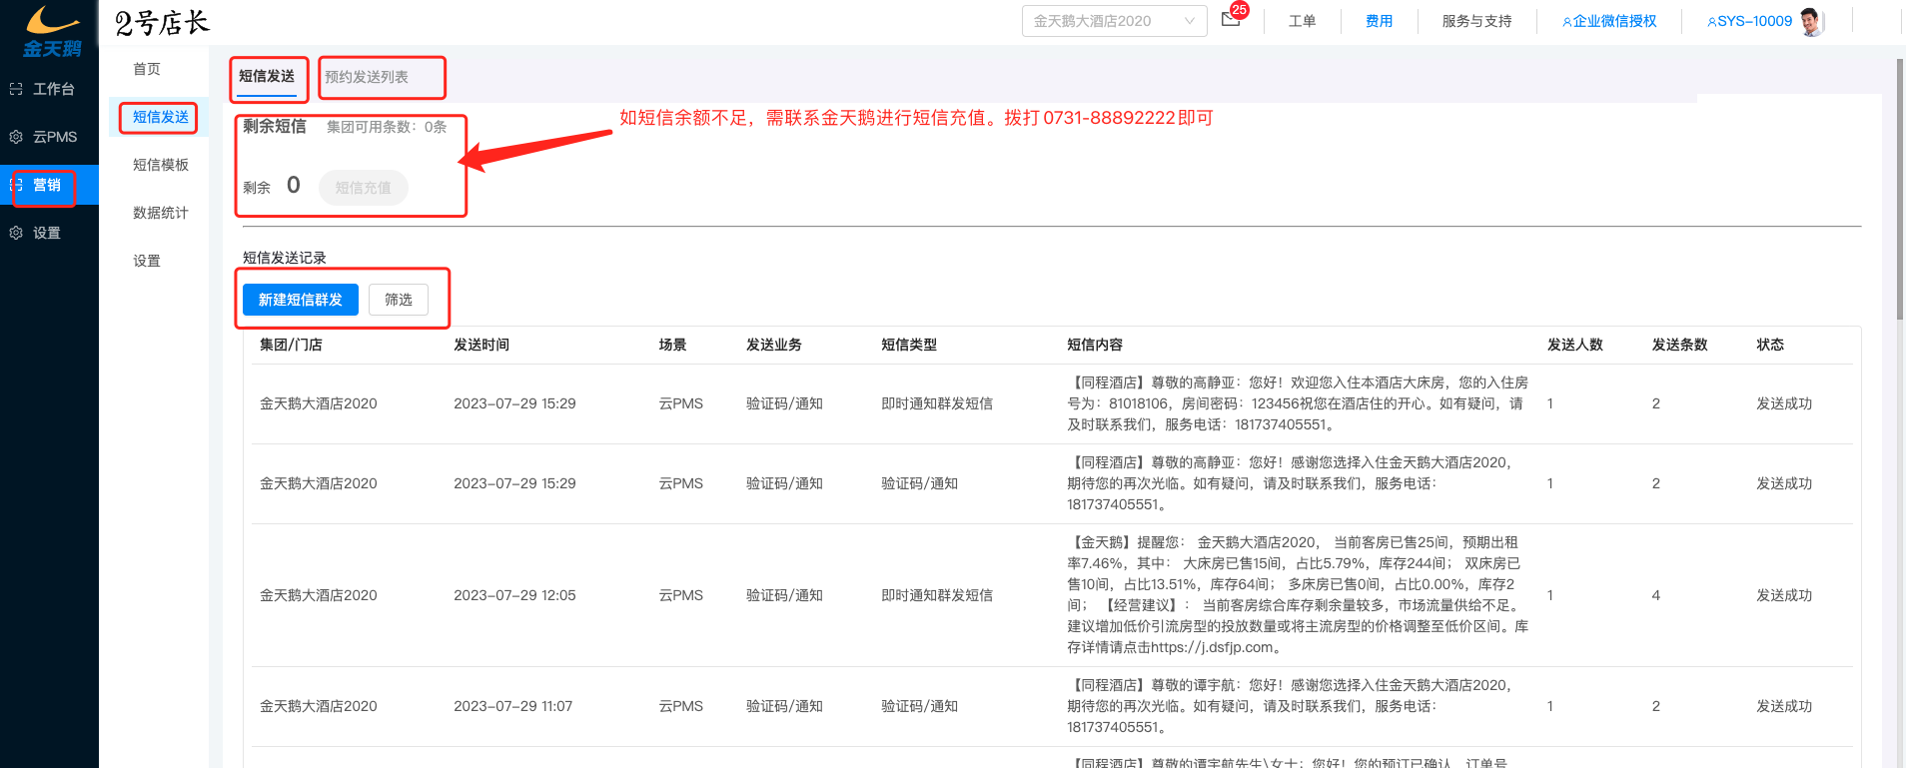Open 工作台 in the left sidebar
The width and height of the screenshot is (1906, 768).
53,89
